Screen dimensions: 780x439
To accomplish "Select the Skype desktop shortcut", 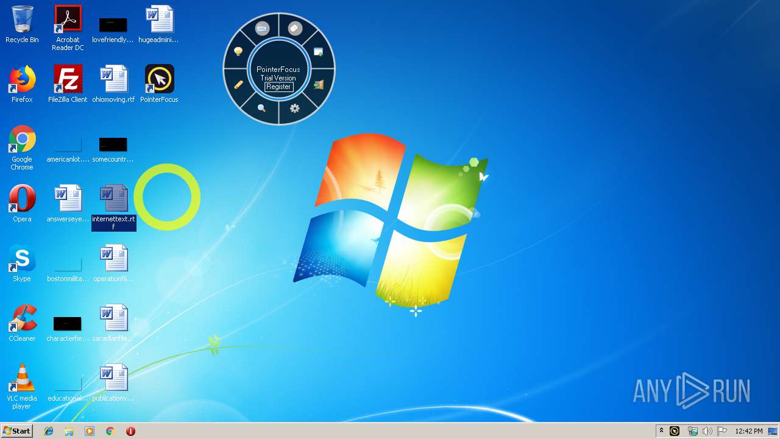I will click(22, 264).
